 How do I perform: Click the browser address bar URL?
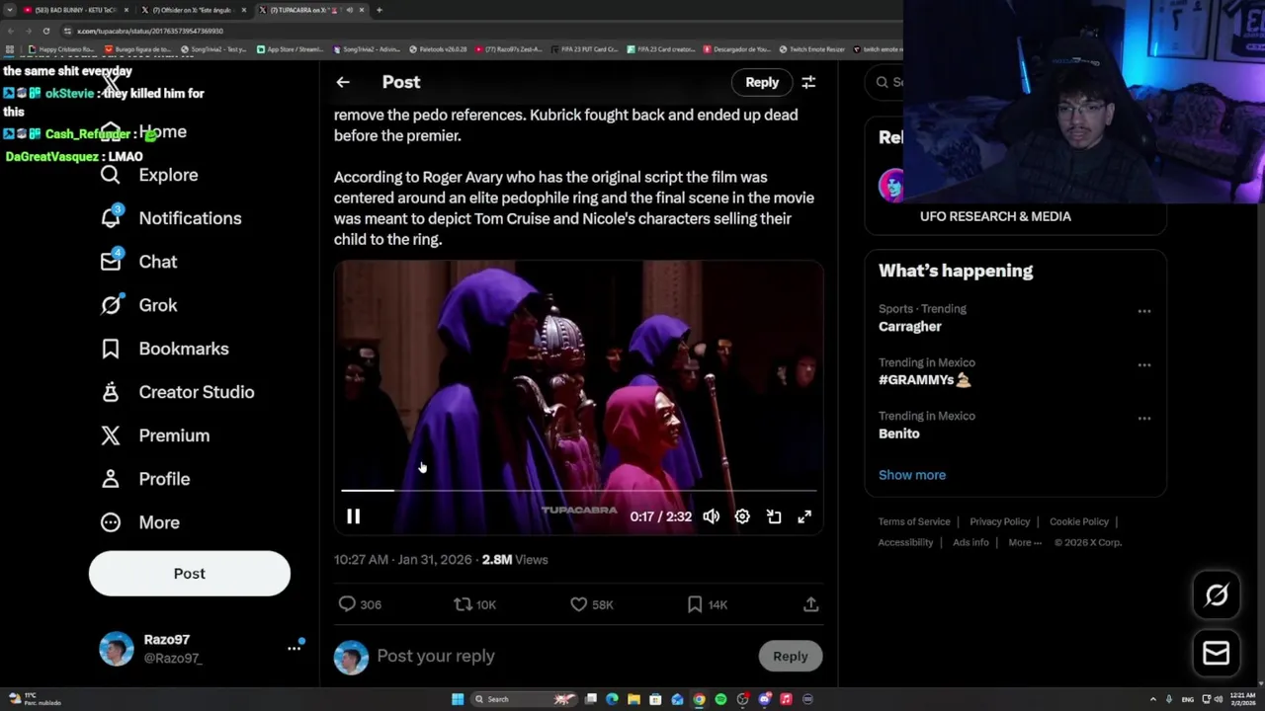[150, 31]
